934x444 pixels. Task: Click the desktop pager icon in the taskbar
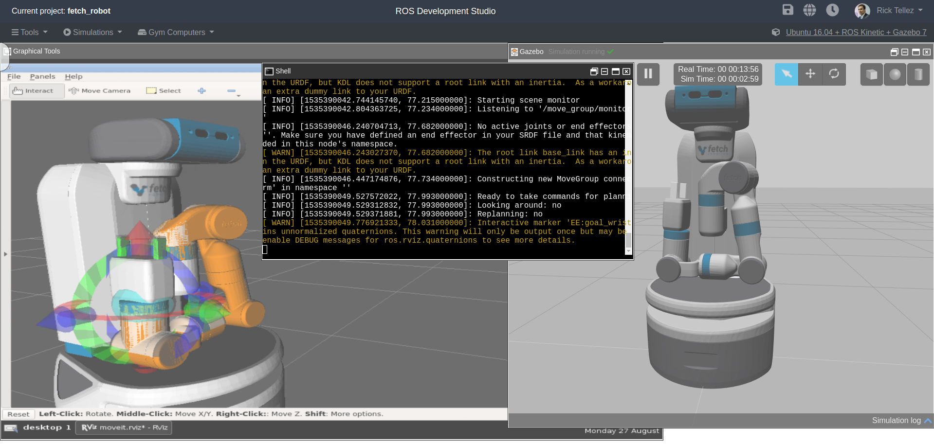tap(11, 428)
